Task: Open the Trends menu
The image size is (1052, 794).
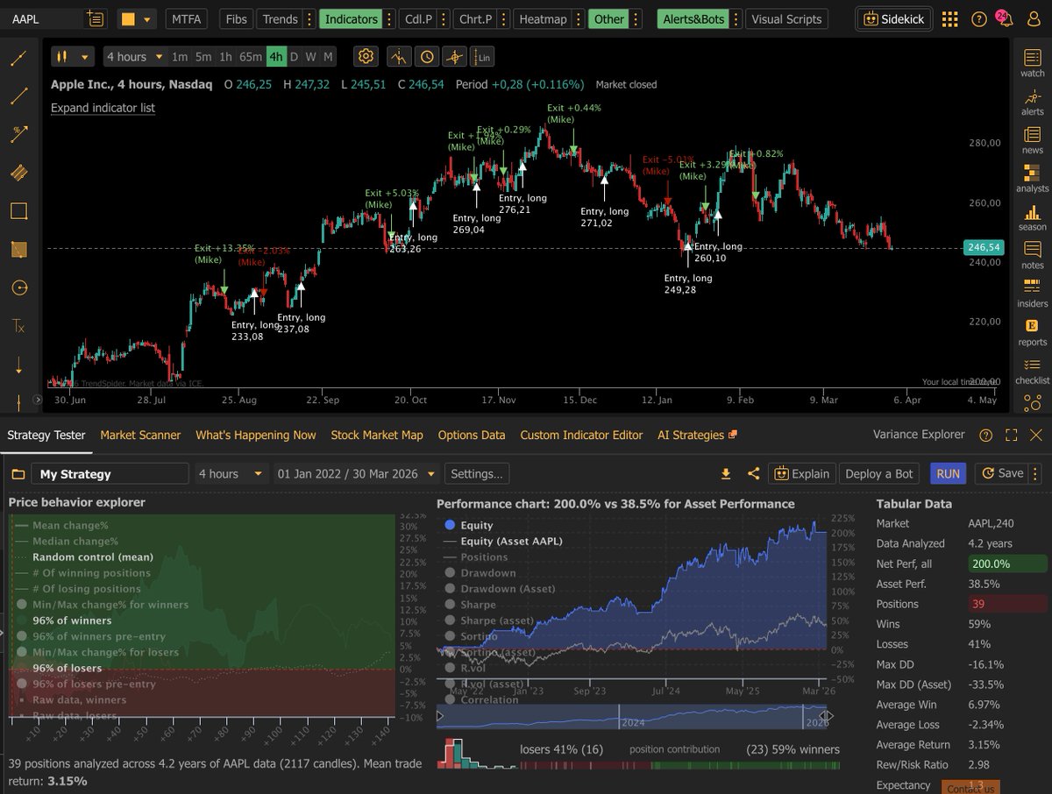Action: [280, 18]
